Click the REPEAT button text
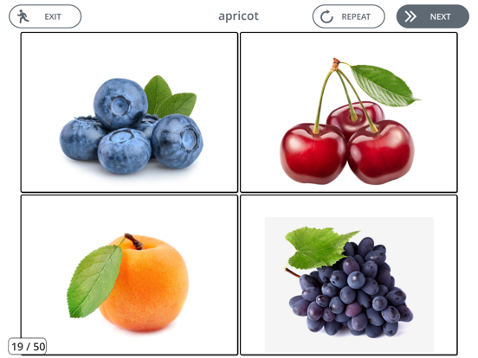Viewport: 478px width, 358px height. tap(356, 16)
